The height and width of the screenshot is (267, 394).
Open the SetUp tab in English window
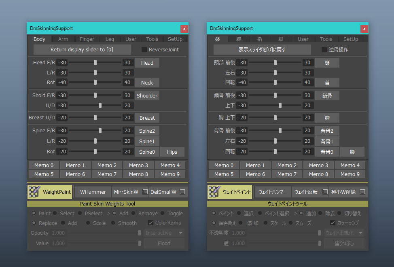(x=175, y=39)
